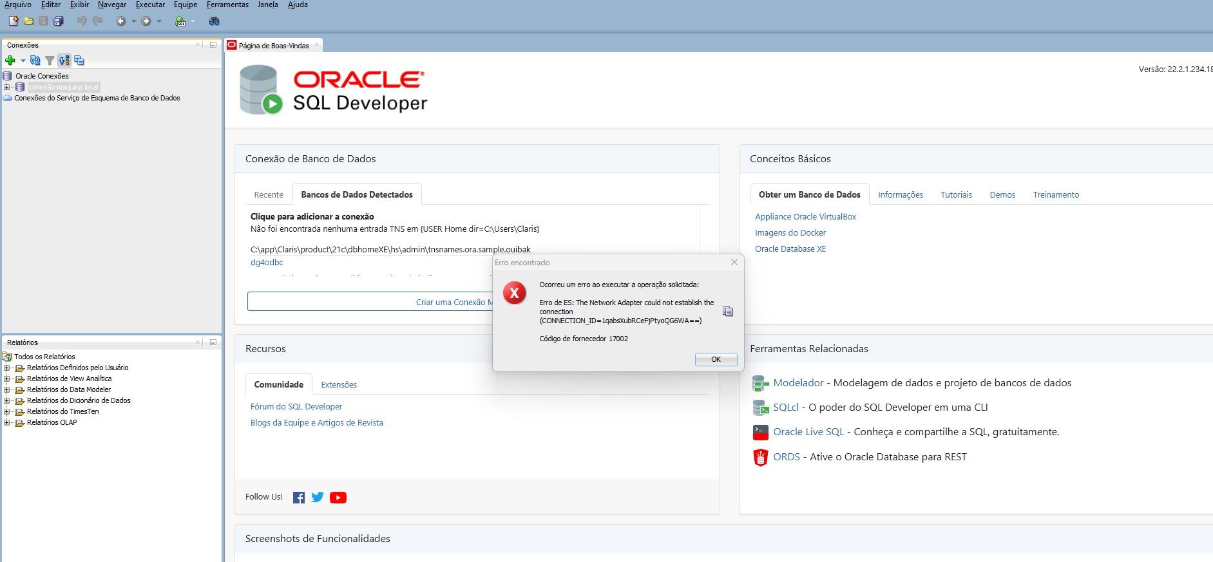Open a file with the folder icon
This screenshot has width=1213, height=562.
click(28, 21)
